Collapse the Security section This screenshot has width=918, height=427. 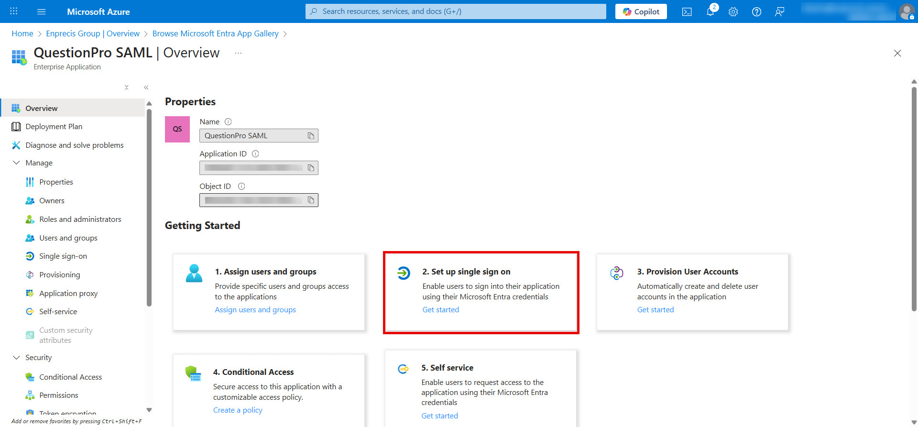point(16,358)
